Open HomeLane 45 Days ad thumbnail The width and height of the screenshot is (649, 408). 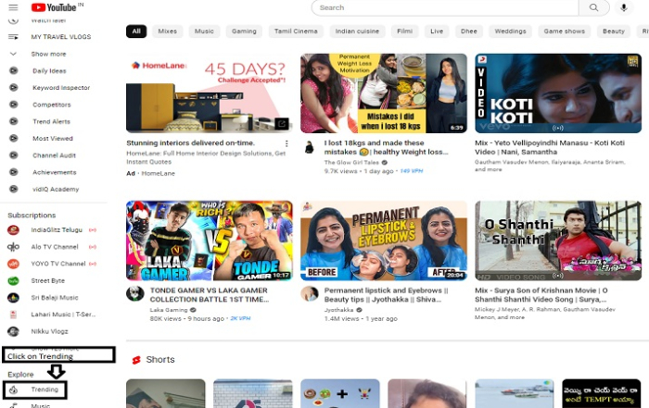[x=210, y=93]
